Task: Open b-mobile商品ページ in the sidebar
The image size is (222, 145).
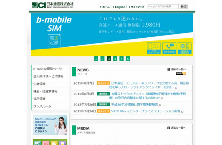Action: pos(50,69)
